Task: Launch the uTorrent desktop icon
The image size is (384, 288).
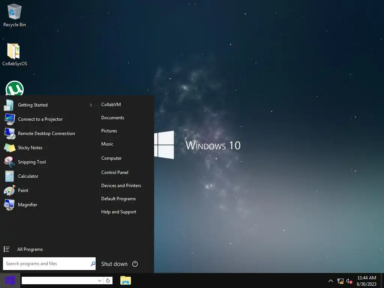Action: tap(15, 88)
